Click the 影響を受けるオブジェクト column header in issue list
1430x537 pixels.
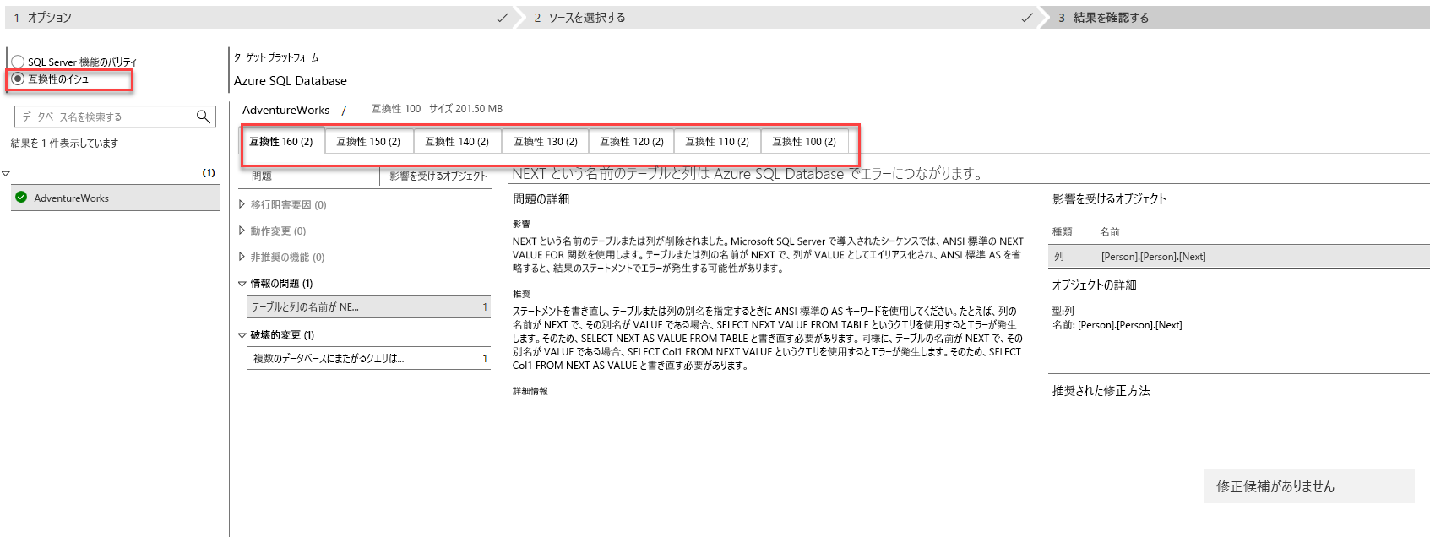click(x=438, y=176)
